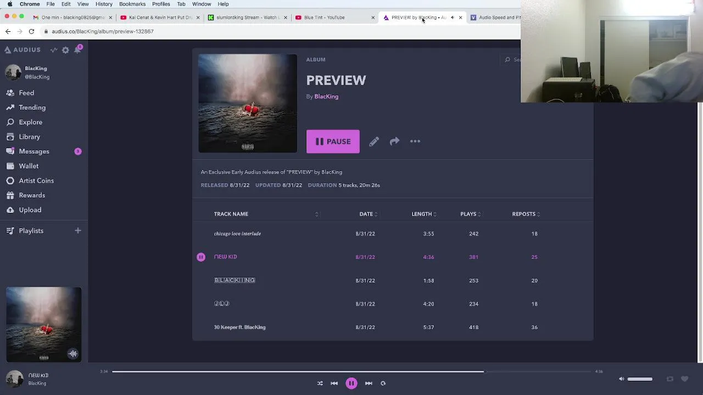
Task: Click the purple PAUSE button
Action: click(x=333, y=142)
